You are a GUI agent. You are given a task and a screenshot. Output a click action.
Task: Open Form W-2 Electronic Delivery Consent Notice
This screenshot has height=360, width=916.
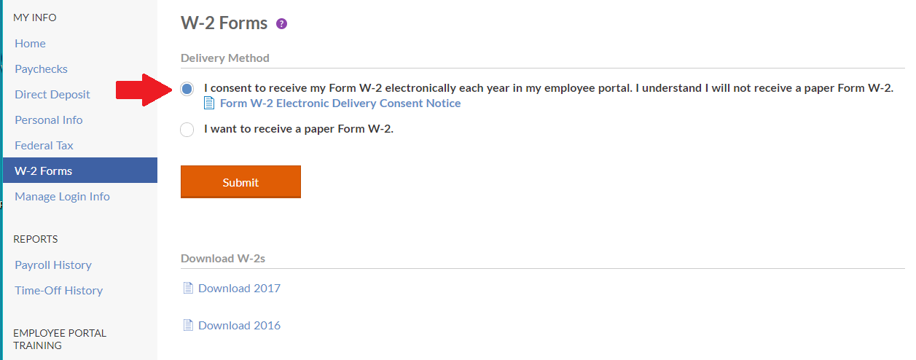[x=340, y=103]
